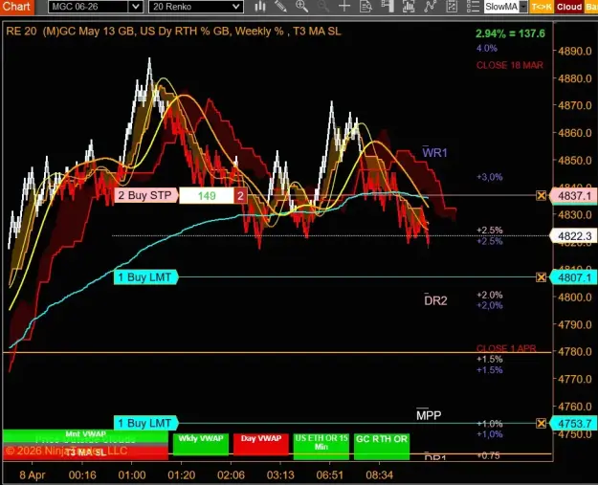Viewport: 598px width, 485px height.
Task: Click the 4837.1 price marker
Action: [x=573, y=195]
